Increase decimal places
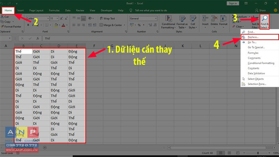 click(x=150, y=25)
